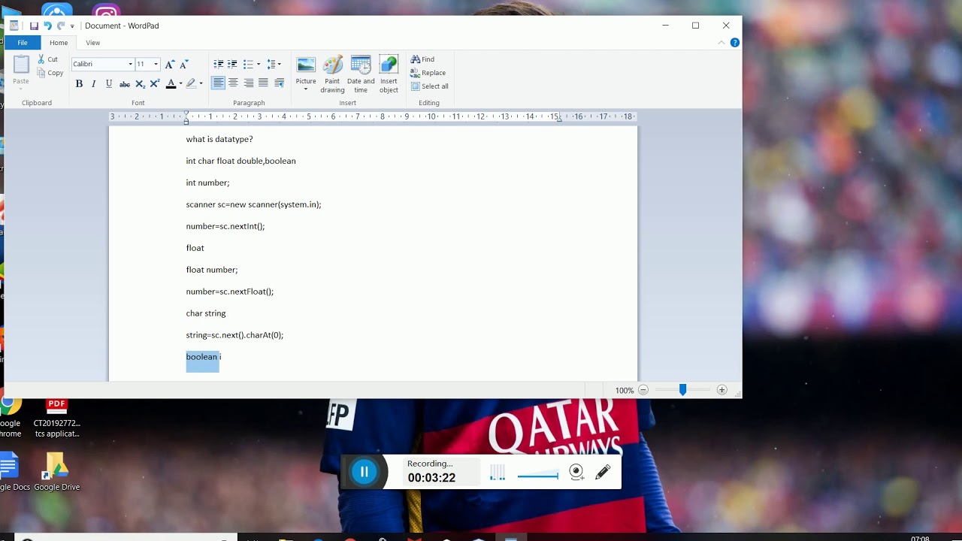Viewport: 962px width, 541px height.
Task: Select the Home ribbon tab
Action: click(59, 43)
